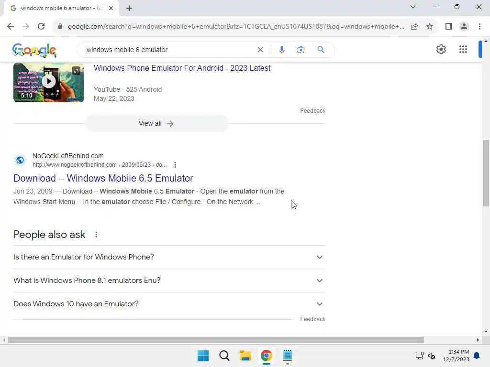Click the 'NoGeekLeftBehind.com' site name
This screenshot has height=367, width=490.
68,156
